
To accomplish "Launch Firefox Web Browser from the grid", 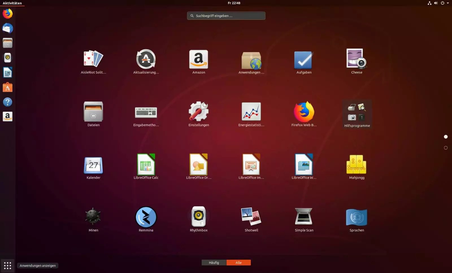I will tap(304, 114).
